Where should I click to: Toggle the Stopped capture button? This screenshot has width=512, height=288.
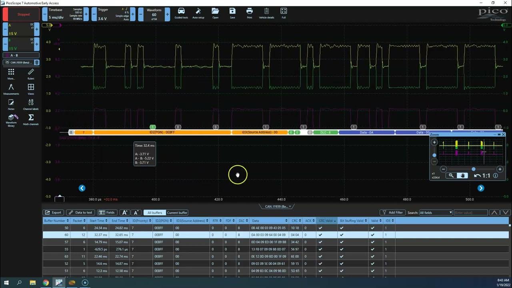pos(21,14)
